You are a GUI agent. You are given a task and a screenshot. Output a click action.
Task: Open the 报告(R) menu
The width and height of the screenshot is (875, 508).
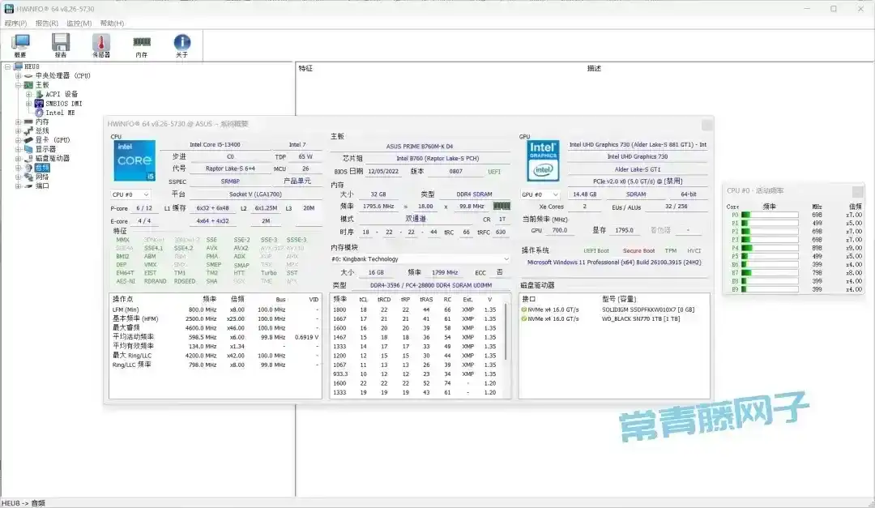(x=47, y=23)
